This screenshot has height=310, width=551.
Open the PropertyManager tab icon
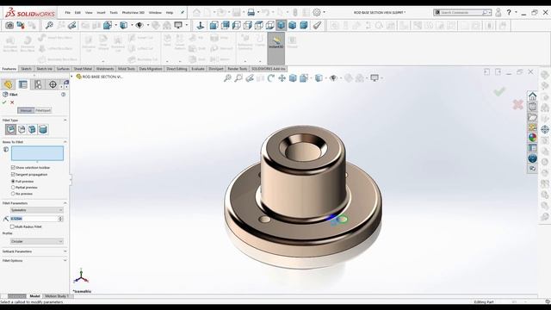click(23, 84)
